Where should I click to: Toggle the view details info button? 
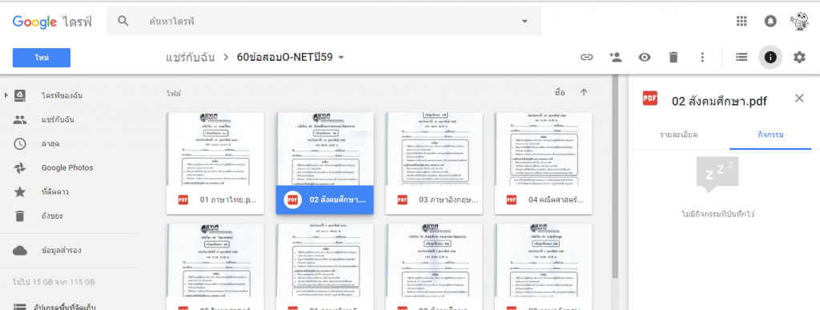coord(770,58)
